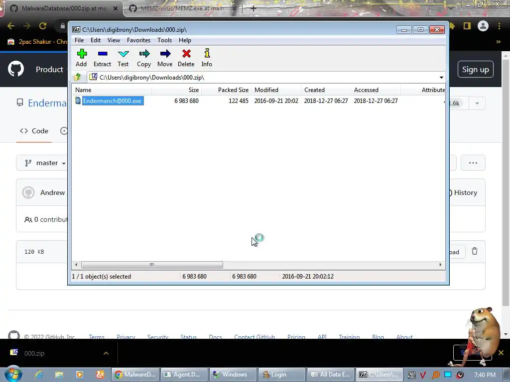Expand the dropdown beside the 1.6k counter
The image size is (510, 382).
477,103
